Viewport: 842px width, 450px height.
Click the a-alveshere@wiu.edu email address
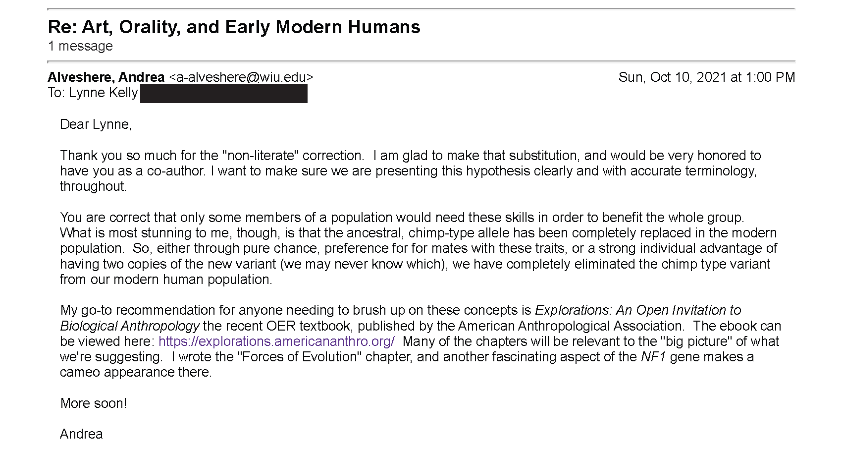click(241, 77)
